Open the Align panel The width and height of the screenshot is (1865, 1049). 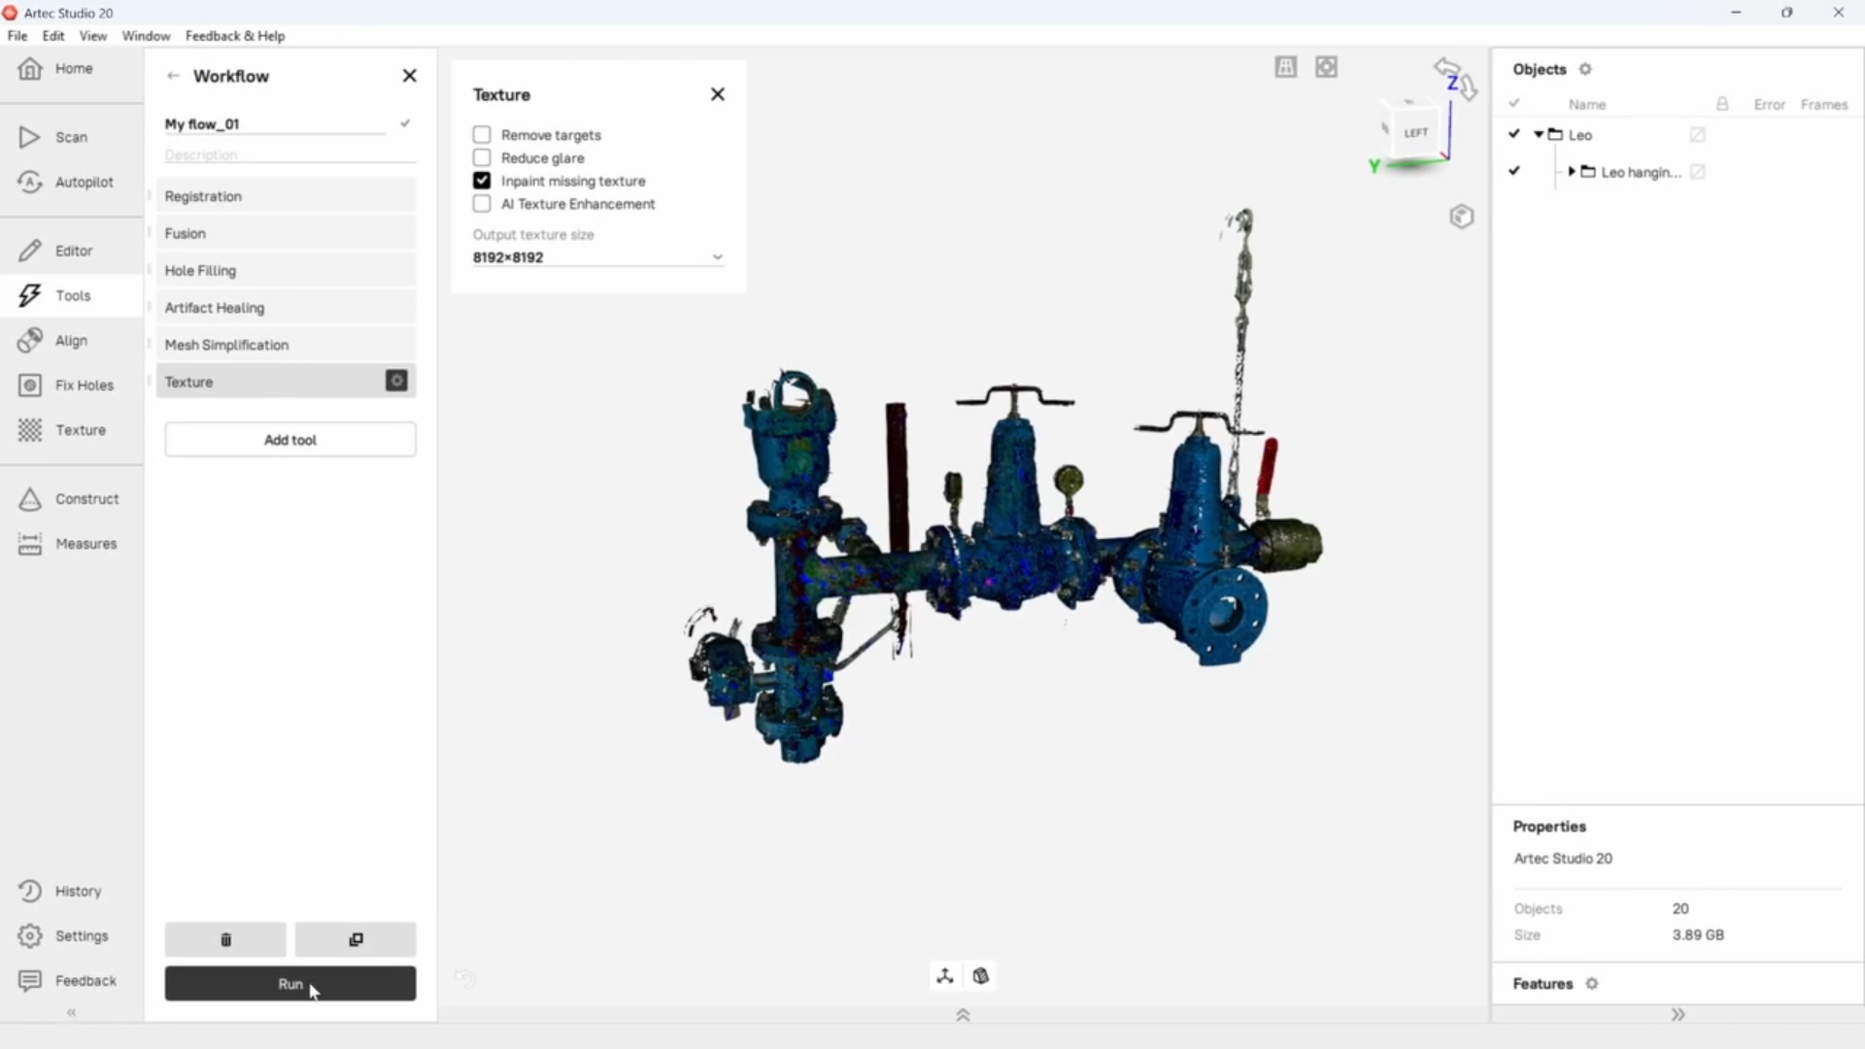pyautogui.click(x=53, y=340)
